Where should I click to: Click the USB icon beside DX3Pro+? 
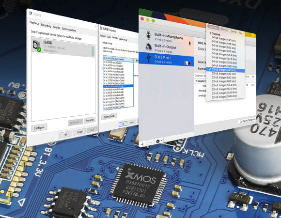[x=149, y=58]
